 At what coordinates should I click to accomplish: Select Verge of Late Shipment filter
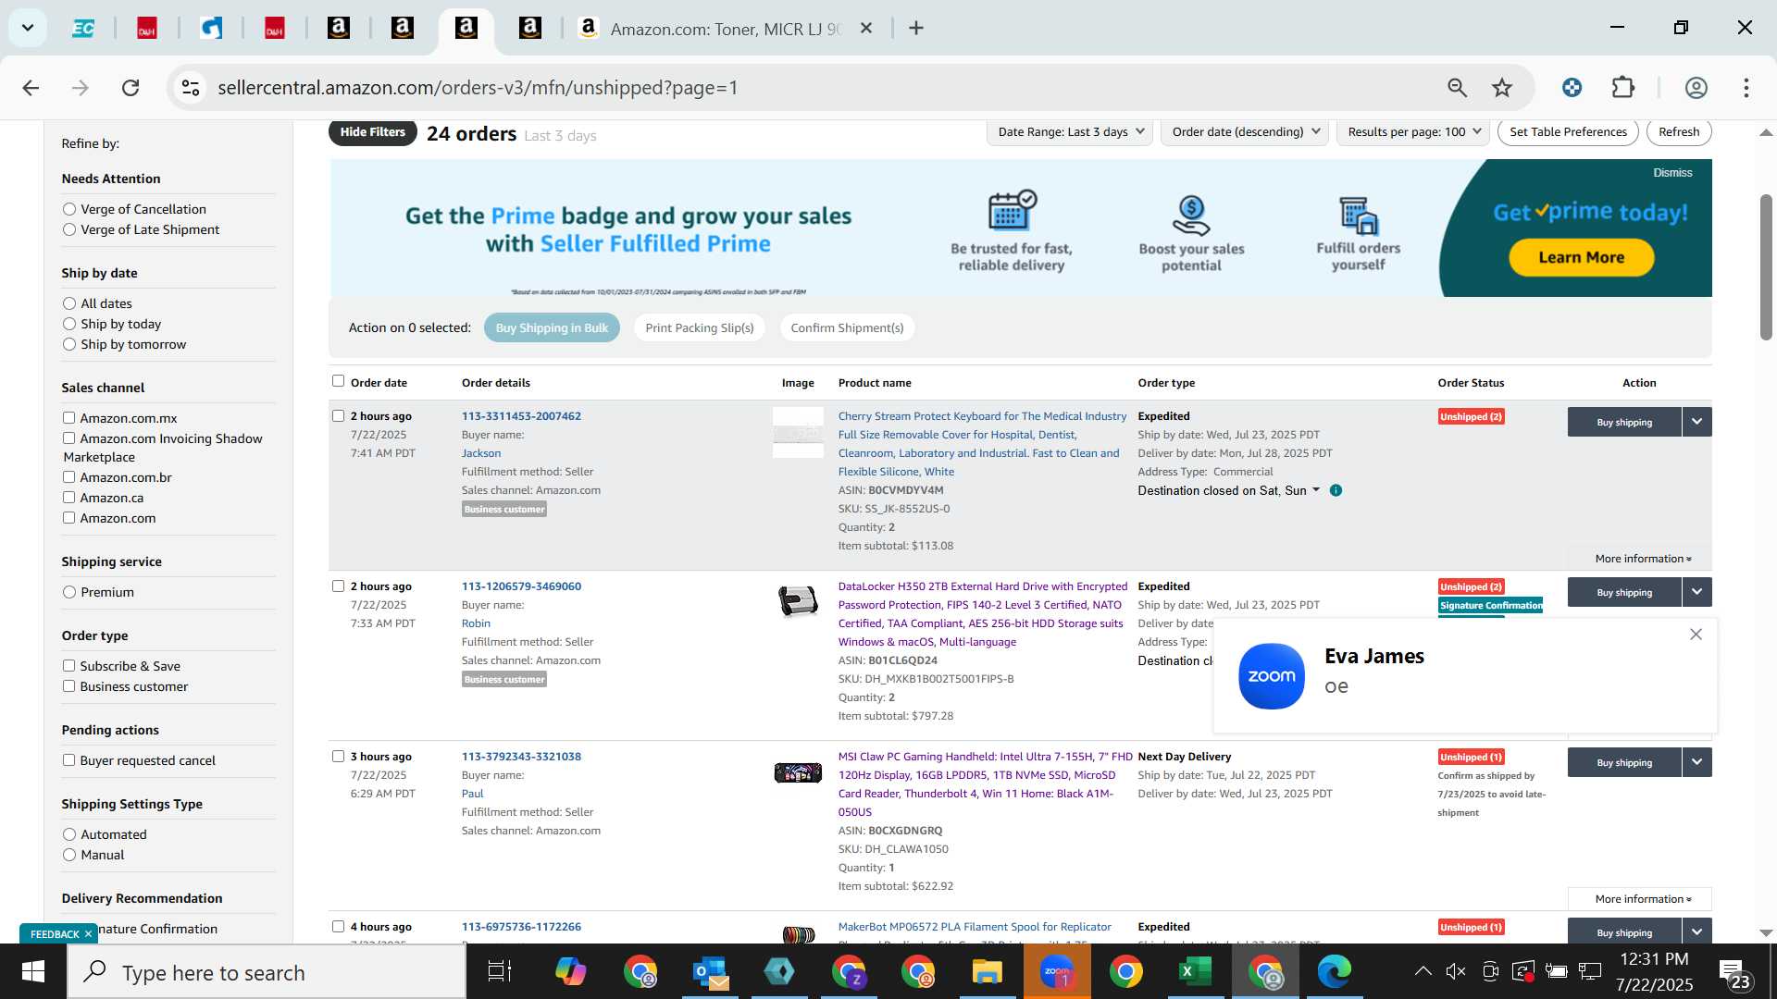[x=69, y=229]
